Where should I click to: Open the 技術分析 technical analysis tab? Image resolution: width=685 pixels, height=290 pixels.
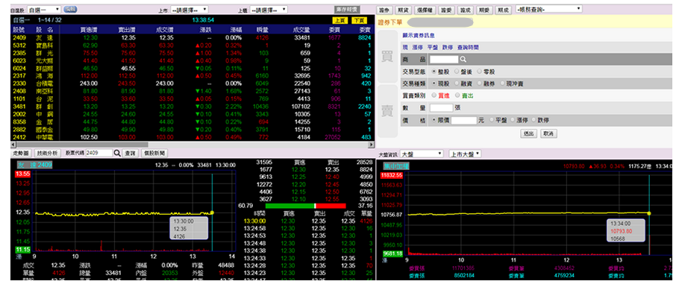point(47,154)
